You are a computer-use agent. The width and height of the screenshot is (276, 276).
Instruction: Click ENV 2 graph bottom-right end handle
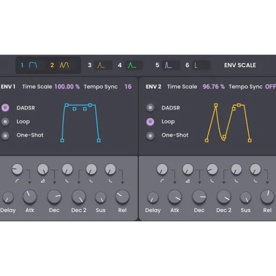tap(250, 141)
